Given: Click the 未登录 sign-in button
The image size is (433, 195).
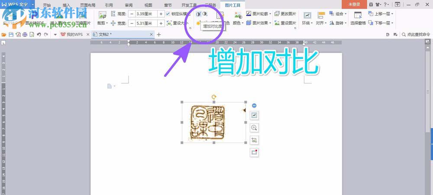Looking at the screenshot, I should click(x=354, y=4).
